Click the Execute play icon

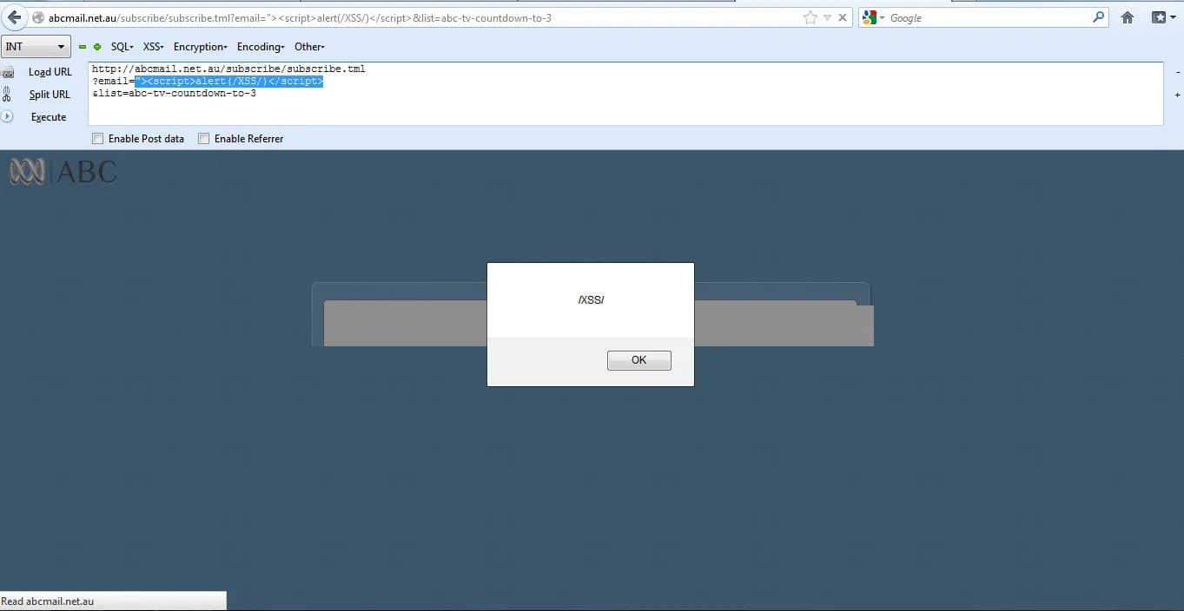click(x=7, y=116)
